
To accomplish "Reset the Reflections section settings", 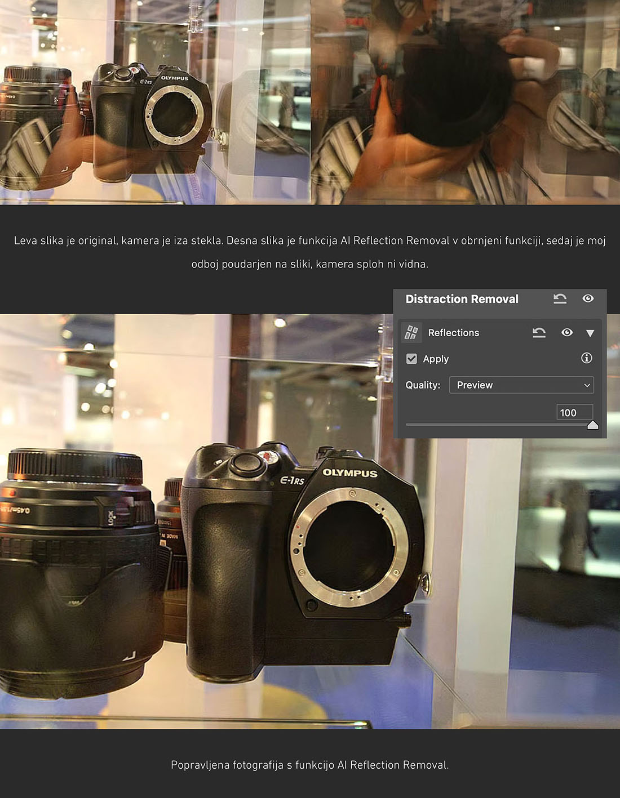I will (539, 333).
